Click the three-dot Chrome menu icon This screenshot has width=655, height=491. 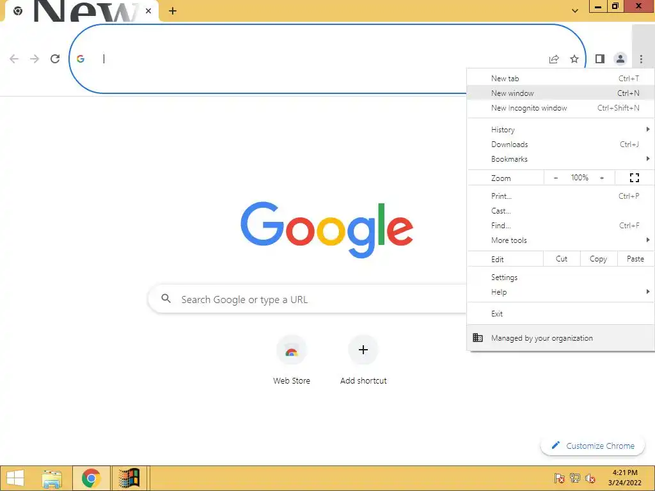641,59
